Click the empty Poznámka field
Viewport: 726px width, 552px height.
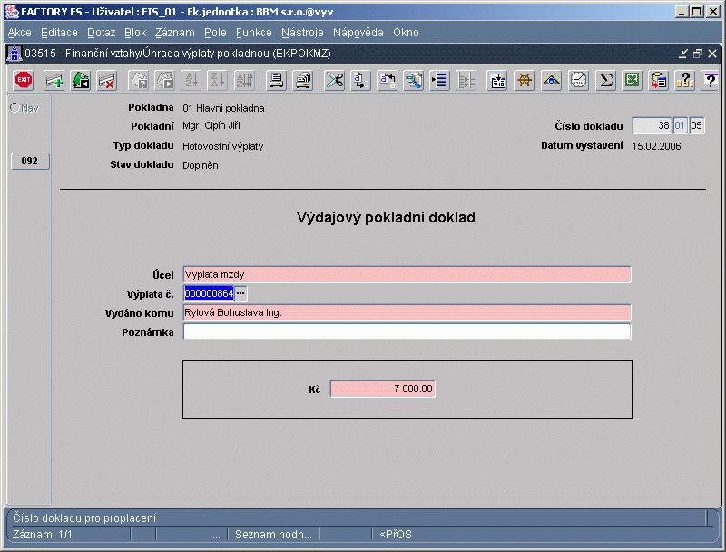point(407,331)
